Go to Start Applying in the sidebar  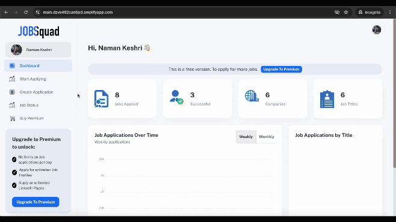click(38, 79)
